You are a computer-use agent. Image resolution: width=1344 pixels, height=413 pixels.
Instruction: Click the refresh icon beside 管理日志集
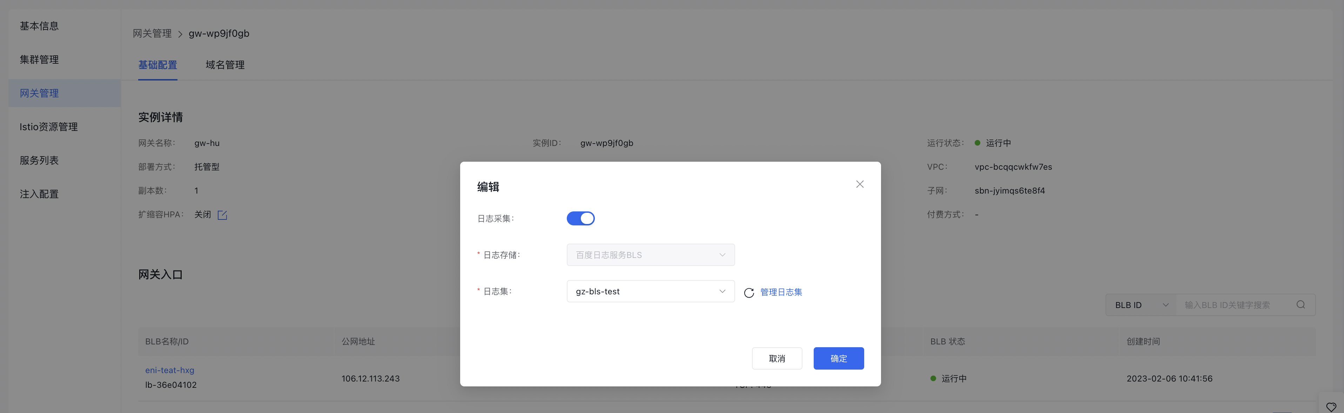click(x=749, y=293)
